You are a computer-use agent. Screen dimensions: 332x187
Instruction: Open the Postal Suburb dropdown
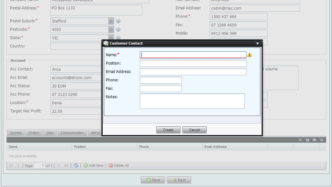point(111,21)
